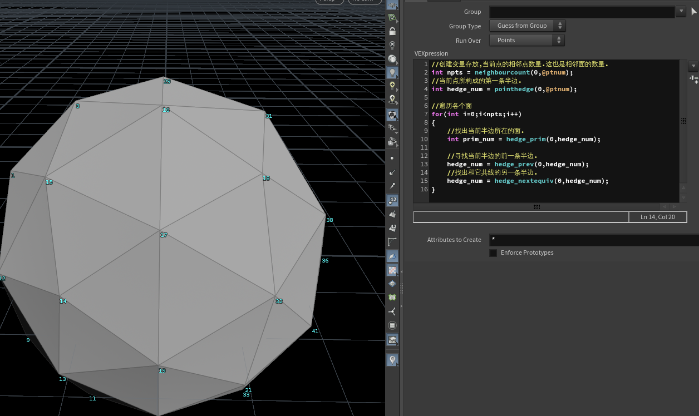Open the Run Over dropdown
The width and height of the screenshot is (699, 416).
[x=527, y=40]
